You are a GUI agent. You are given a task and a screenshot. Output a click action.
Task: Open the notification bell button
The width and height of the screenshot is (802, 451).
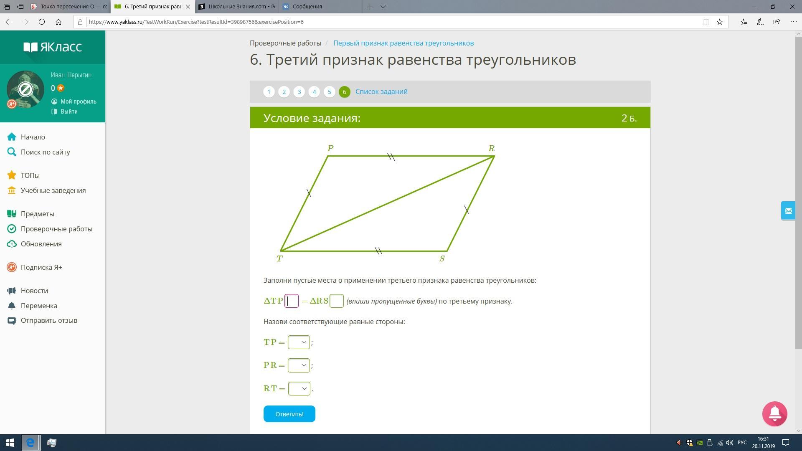pos(774,413)
